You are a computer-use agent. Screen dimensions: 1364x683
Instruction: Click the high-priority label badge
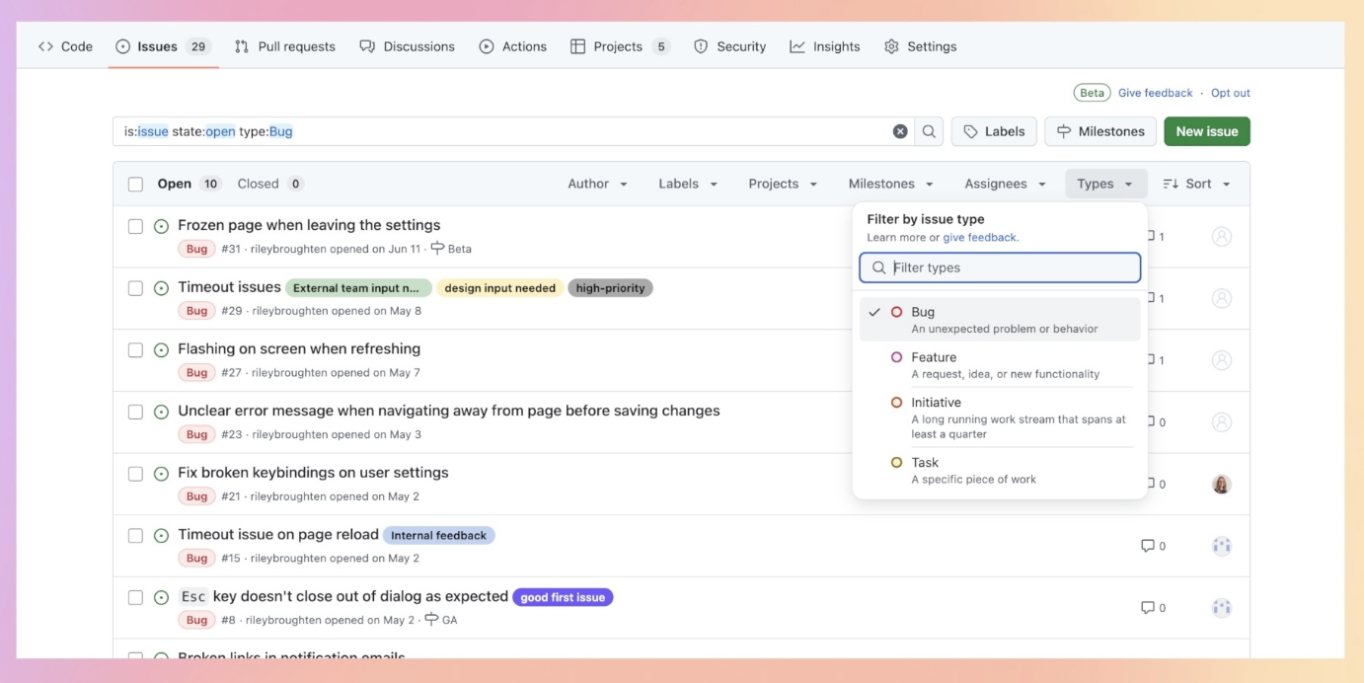(x=610, y=288)
